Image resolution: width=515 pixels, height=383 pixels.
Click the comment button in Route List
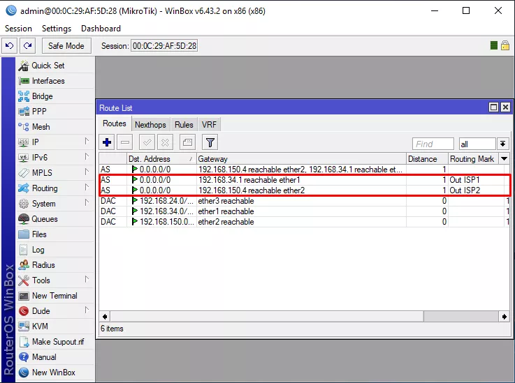(187, 142)
